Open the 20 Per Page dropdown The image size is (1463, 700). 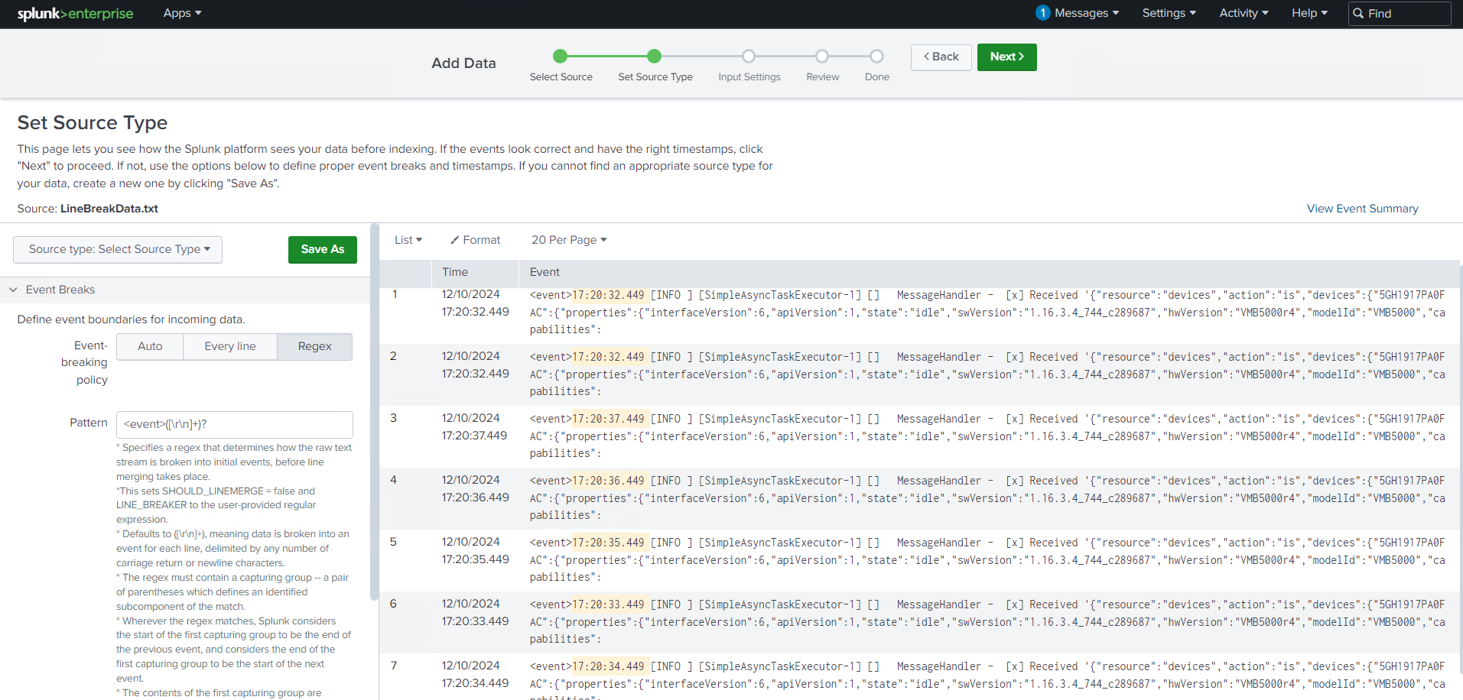pyautogui.click(x=568, y=240)
